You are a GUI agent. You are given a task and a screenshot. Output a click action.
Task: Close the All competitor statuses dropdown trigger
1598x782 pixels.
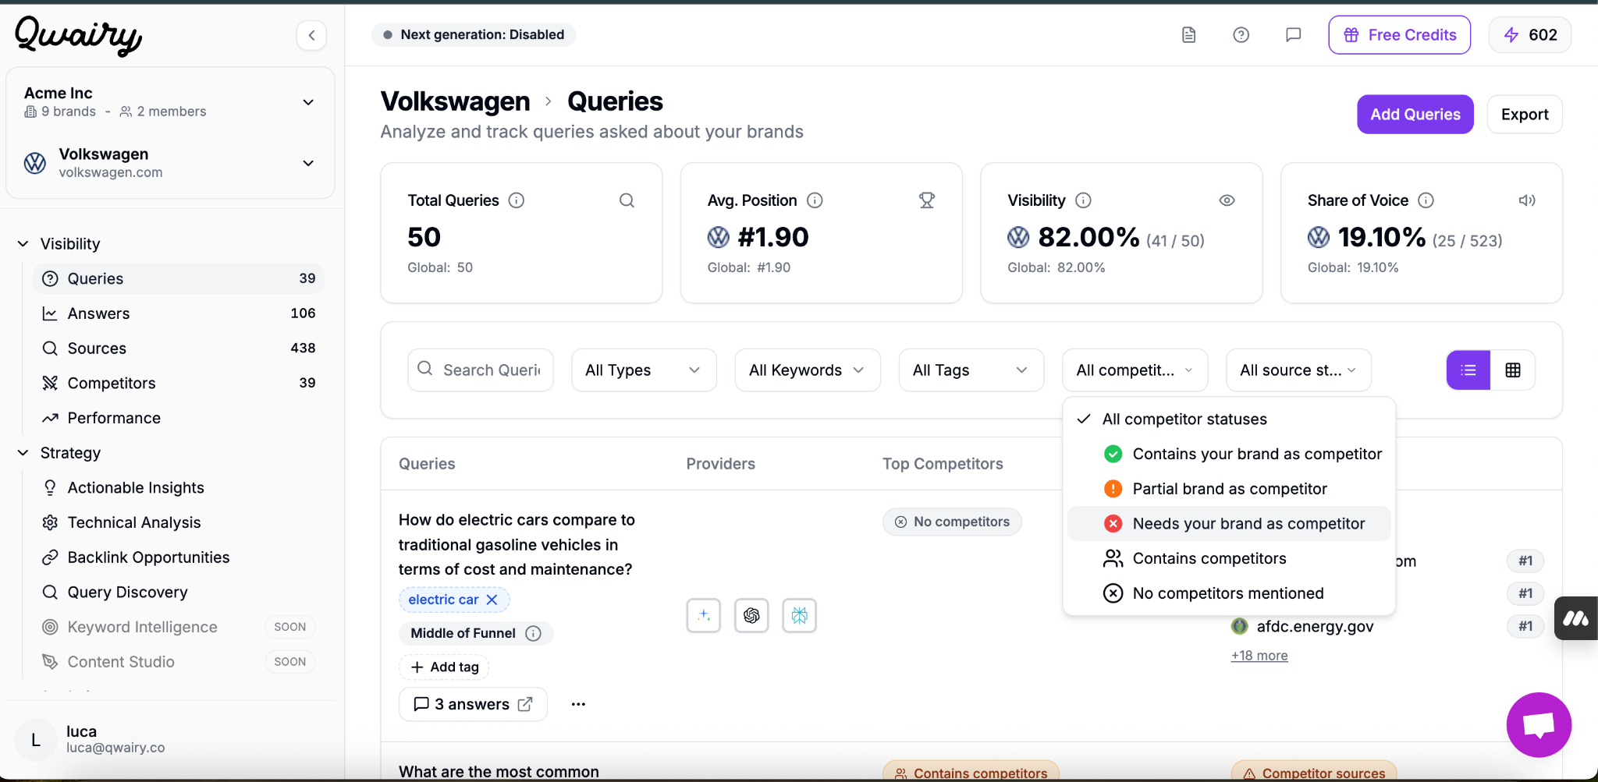point(1135,370)
